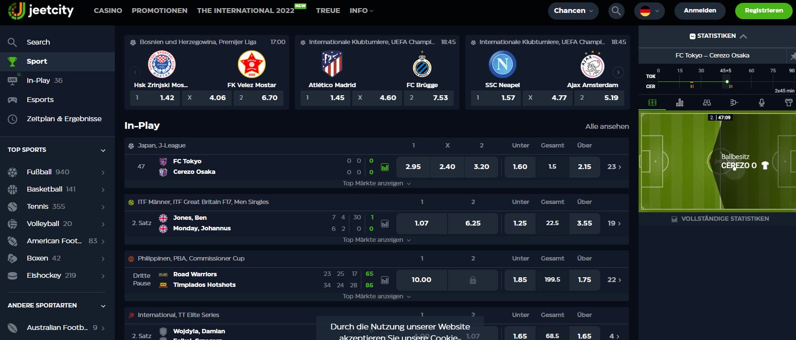Expand Top Märkte anzeigen under FC Tokyo
The image size is (796, 340).
coord(377,183)
